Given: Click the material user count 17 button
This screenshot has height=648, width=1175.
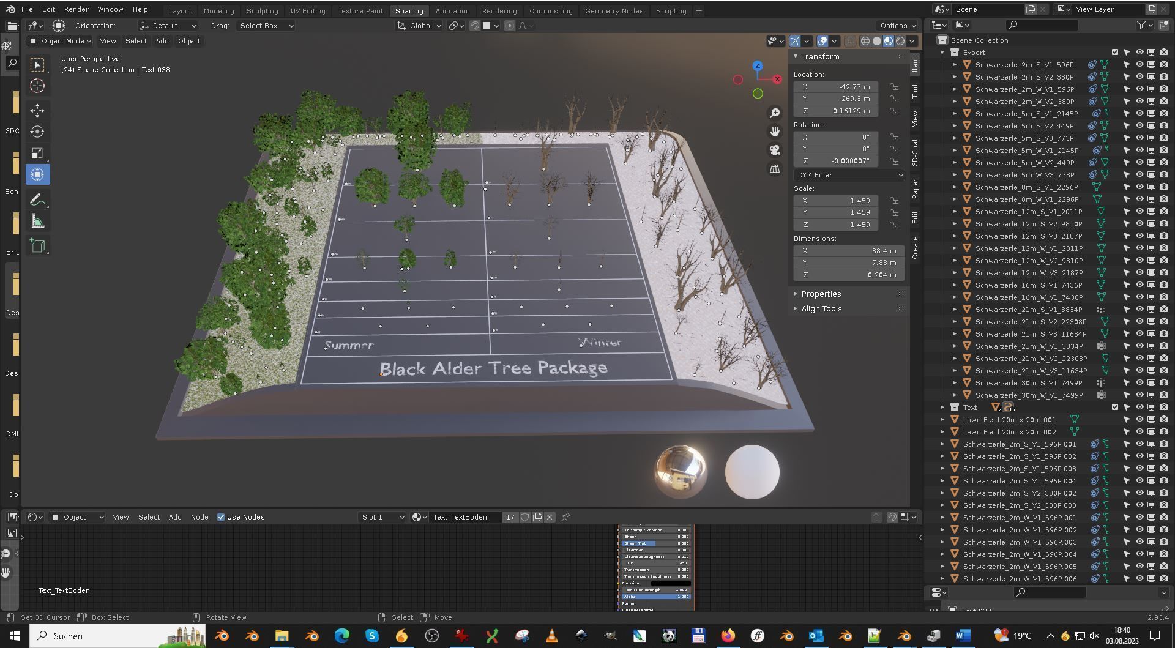Looking at the screenshot, I should [510, 517].
